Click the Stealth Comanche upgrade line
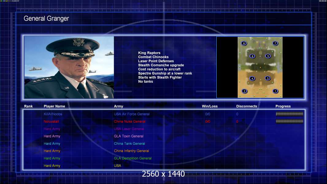The height and width of the screenshot is (184, 327). (x=161, y=65)
